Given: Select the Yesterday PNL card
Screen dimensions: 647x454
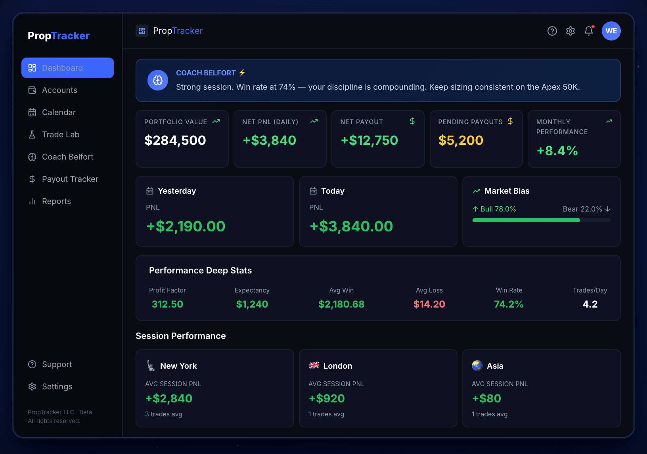Looking at the screenshot, I should tap(214, 211).
